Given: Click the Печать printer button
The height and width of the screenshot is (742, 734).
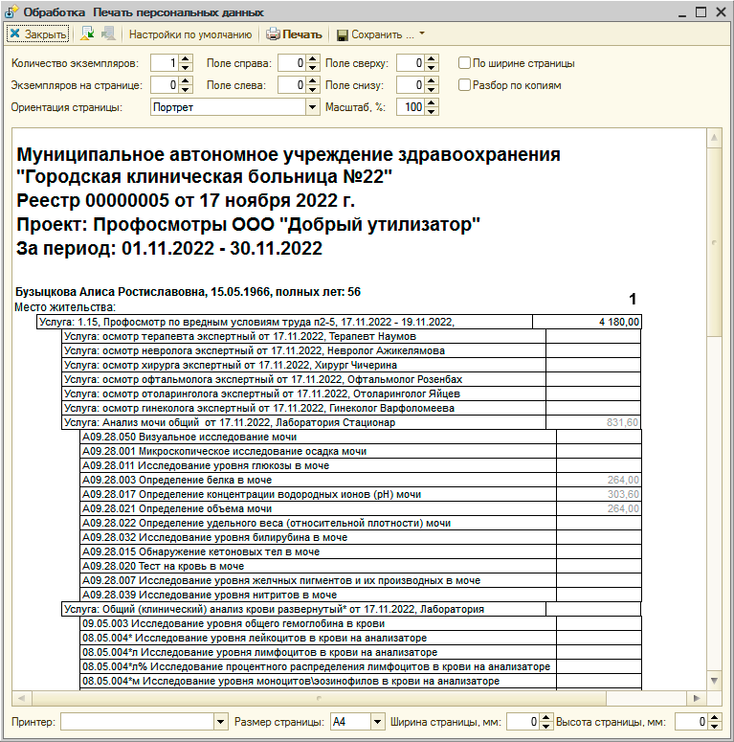Looking at the screenshot, I should pyautogui.click(x=295, y=34).
